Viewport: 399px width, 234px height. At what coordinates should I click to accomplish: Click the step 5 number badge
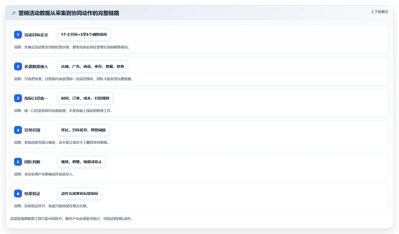point(18,162)
